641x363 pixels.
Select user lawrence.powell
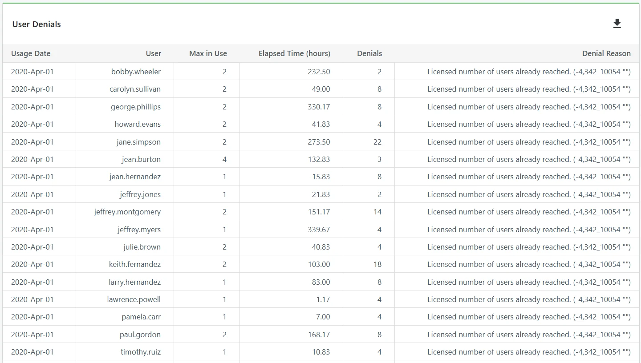coord(134,299)
